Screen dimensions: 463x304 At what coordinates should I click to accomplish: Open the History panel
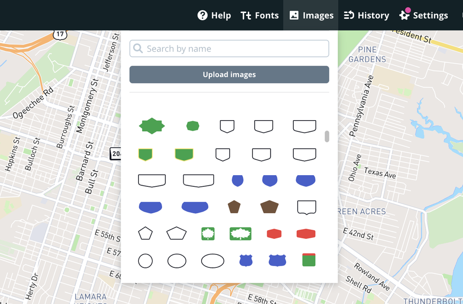point(366,15)
